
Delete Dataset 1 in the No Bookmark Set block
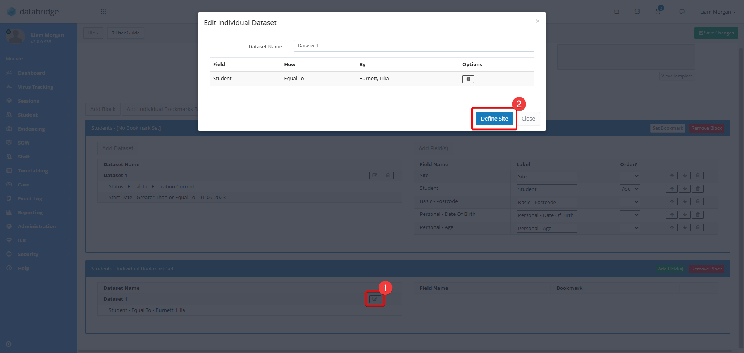point(388,176)
